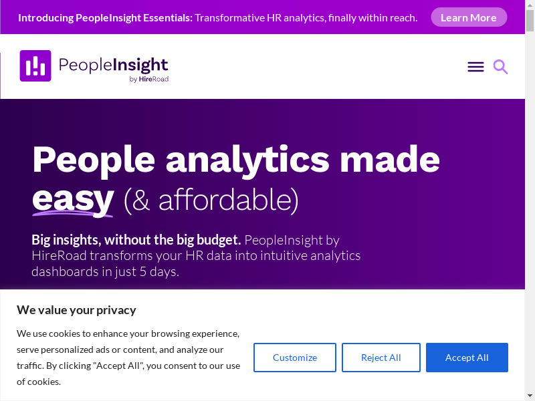This screenshot has width=535, height=401.
Task: Open Customize cookie preferences
Action: [295, 358]
